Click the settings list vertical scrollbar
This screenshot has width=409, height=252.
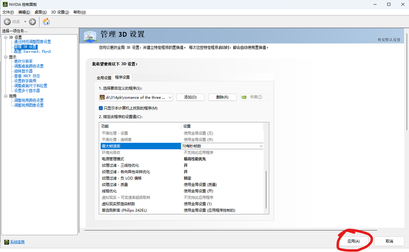[x=266, y=190]
